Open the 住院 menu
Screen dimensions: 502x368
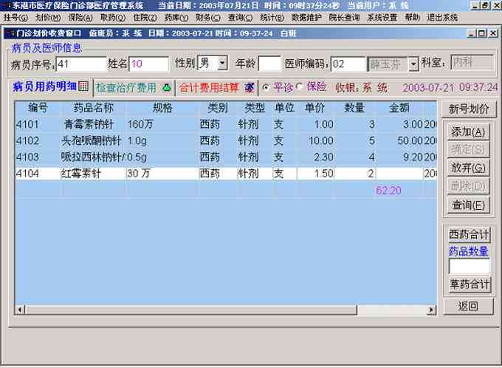145,17
